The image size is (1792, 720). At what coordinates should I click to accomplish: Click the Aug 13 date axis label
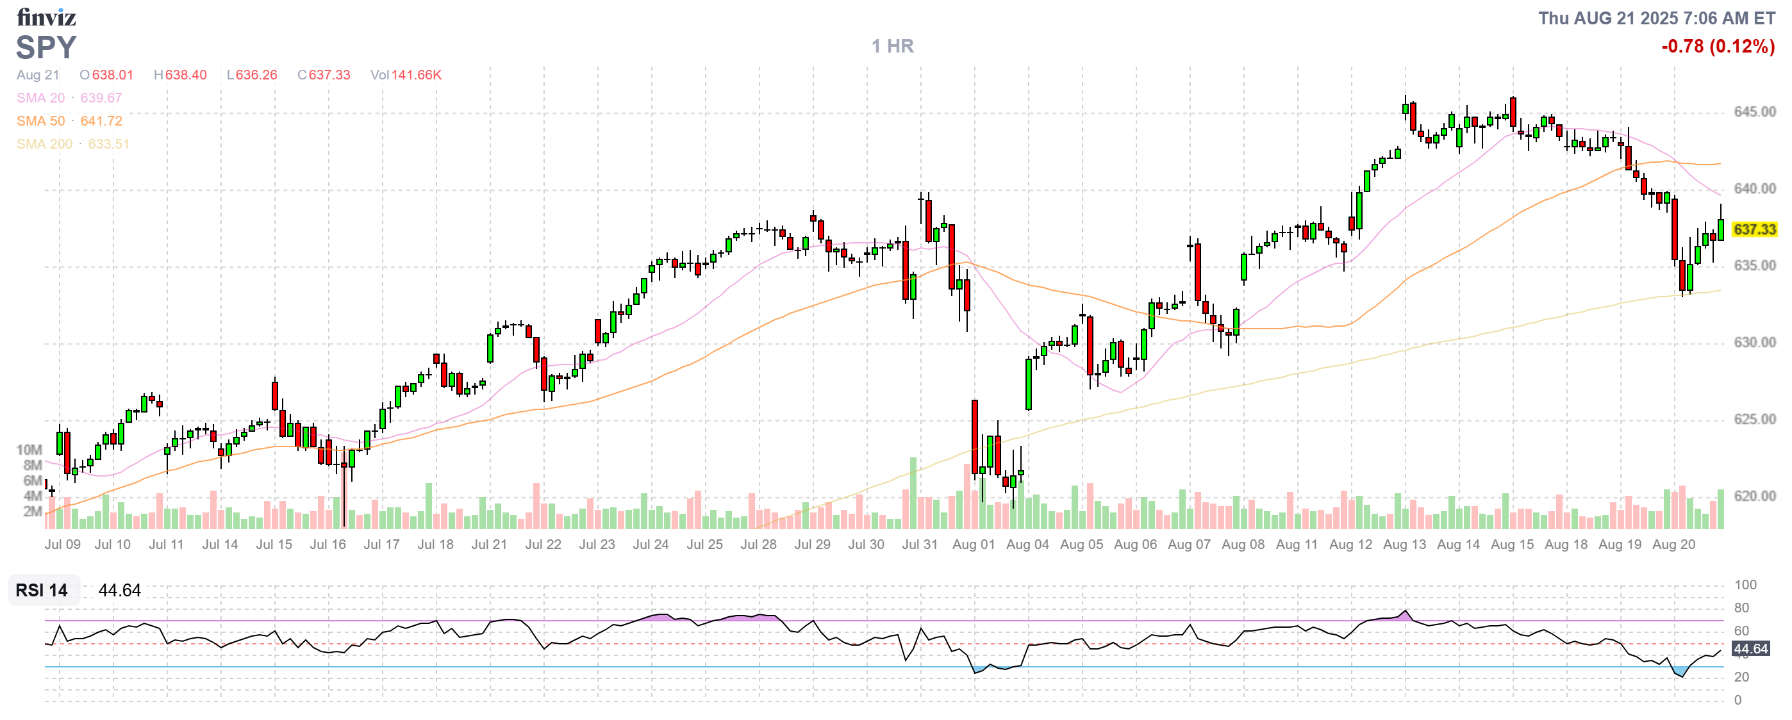click(1404, 544)
